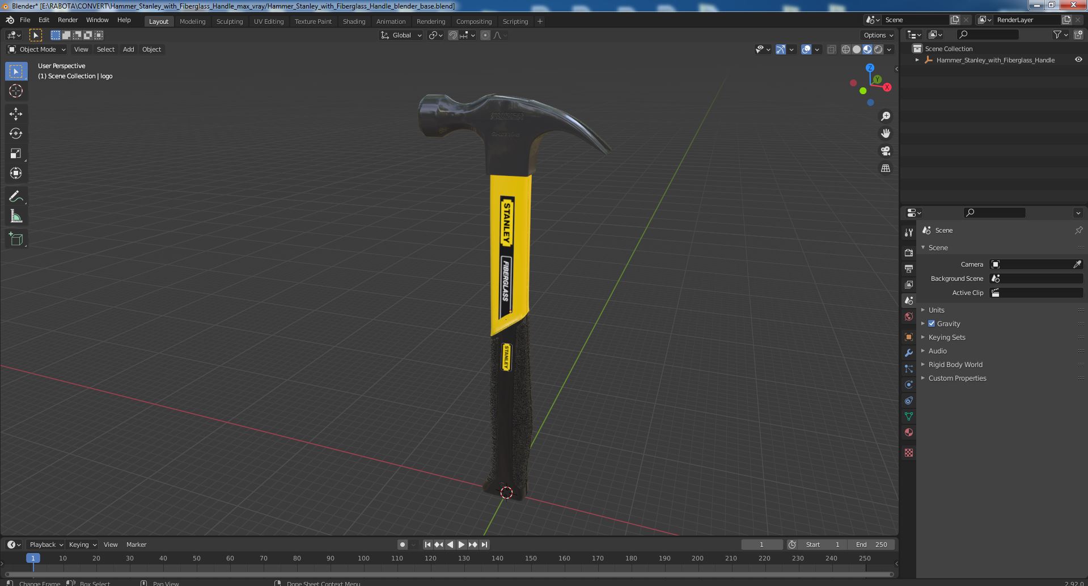Click the current frame number field
The image size is (1088, 586).
coord(761,545)
